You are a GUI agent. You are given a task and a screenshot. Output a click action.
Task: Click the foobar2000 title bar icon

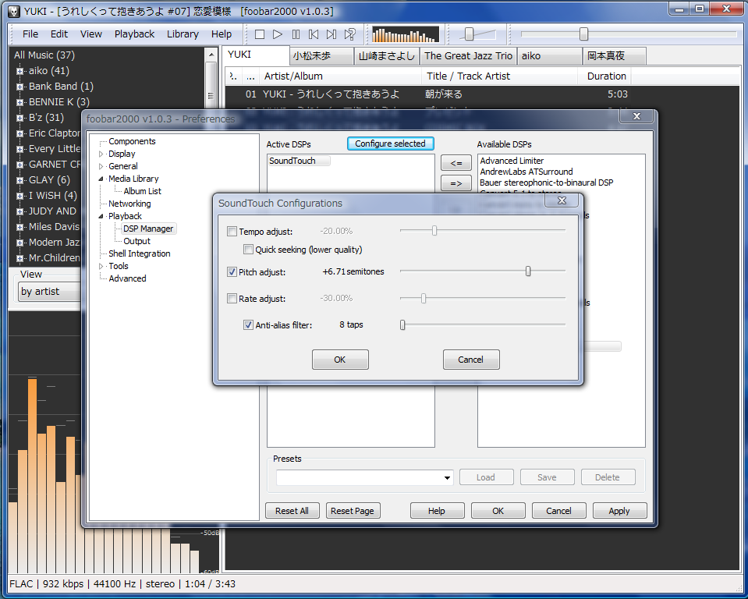[14, 11]
